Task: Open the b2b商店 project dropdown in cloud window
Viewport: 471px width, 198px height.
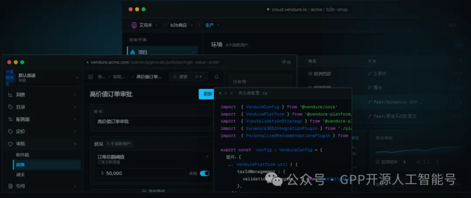Action: (182, 25)
